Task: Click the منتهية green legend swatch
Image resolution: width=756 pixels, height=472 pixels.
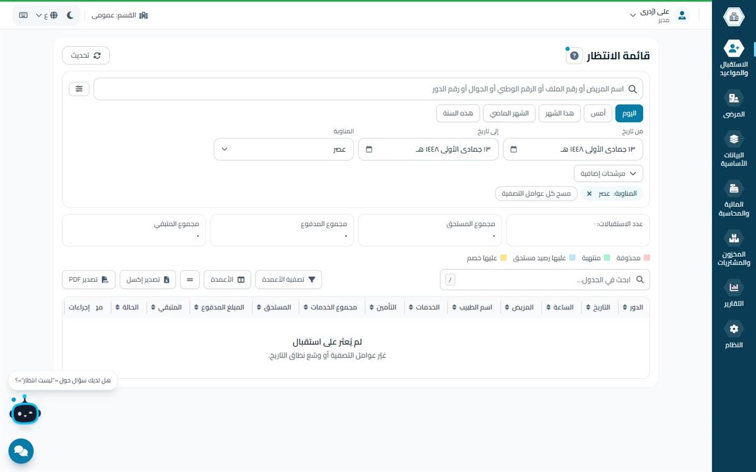Action: 607,258
